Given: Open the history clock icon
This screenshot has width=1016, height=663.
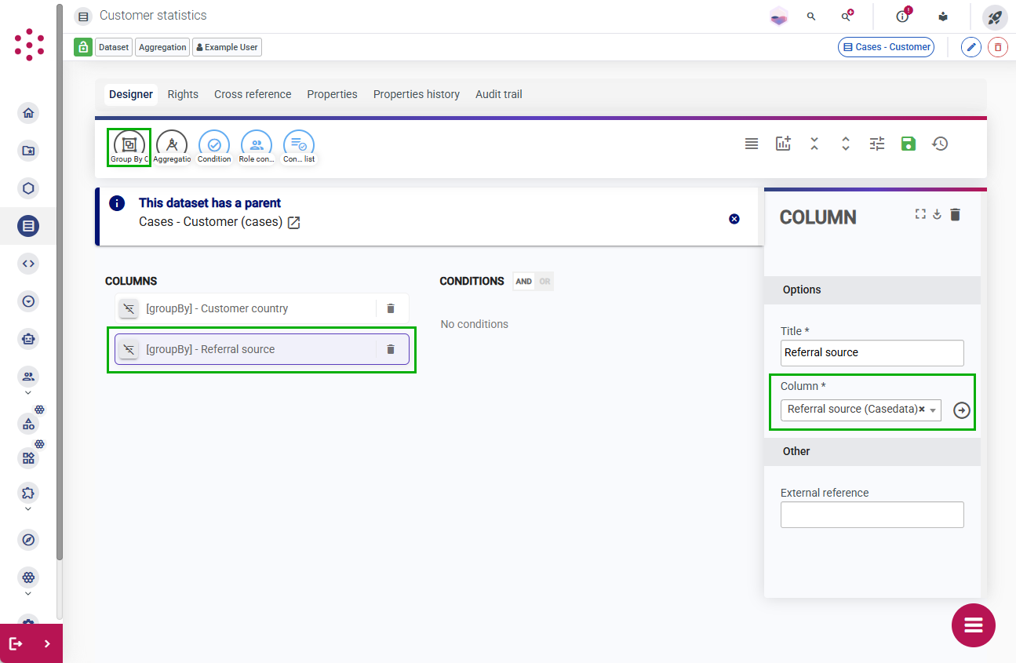Looking at the screenshot, I should click(x=940, y=144).
